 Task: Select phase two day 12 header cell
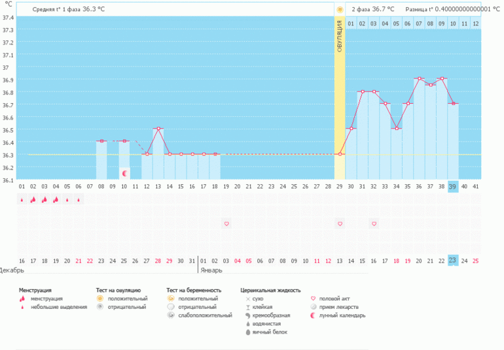[x=476, y=24]
